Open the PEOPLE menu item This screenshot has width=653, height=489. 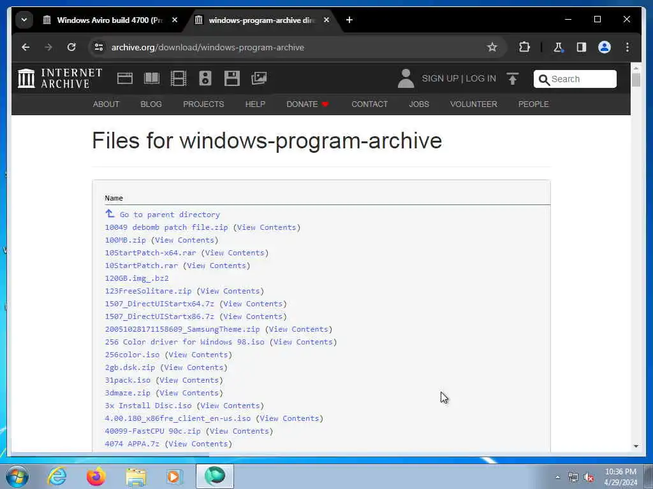click(534, 104)
